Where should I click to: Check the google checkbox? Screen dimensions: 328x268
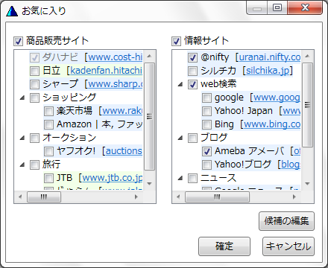(x=206, y=98)
